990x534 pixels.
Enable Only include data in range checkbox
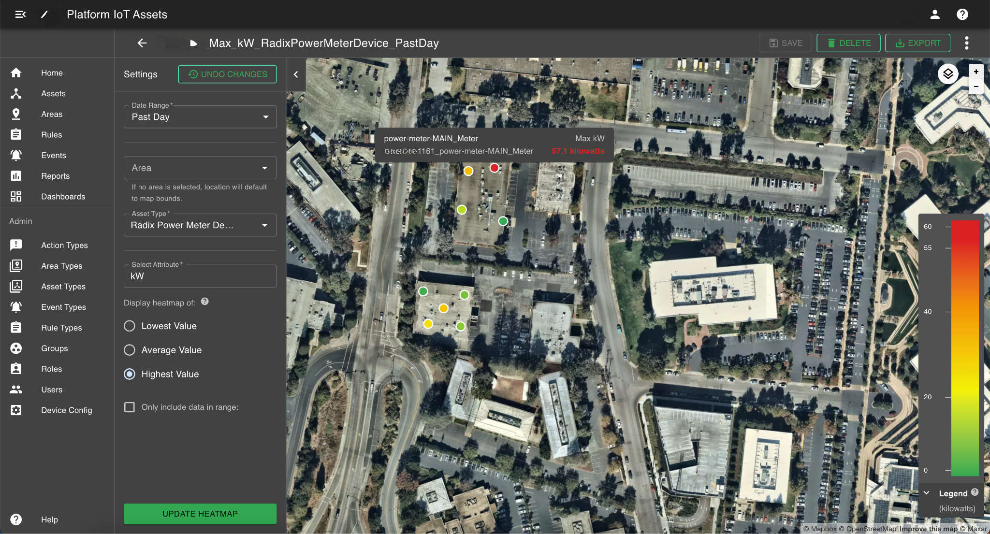click(x=130, y=407)
